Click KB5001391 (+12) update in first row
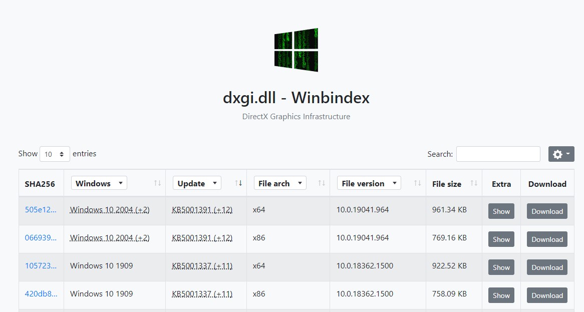 (202, 210)
